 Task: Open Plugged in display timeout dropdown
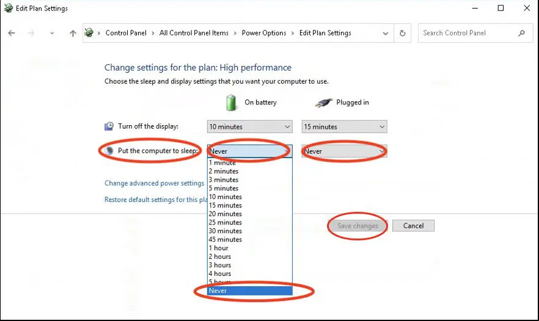344,127
